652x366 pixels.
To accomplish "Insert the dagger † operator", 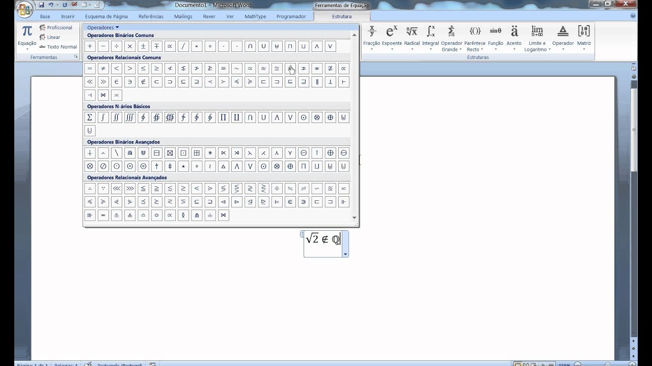I will coord(156,166).
